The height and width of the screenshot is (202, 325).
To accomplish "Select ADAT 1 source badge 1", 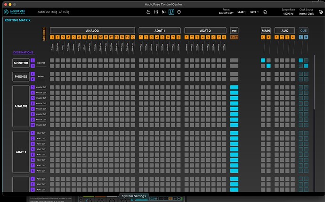I will [x=141, y=37].
